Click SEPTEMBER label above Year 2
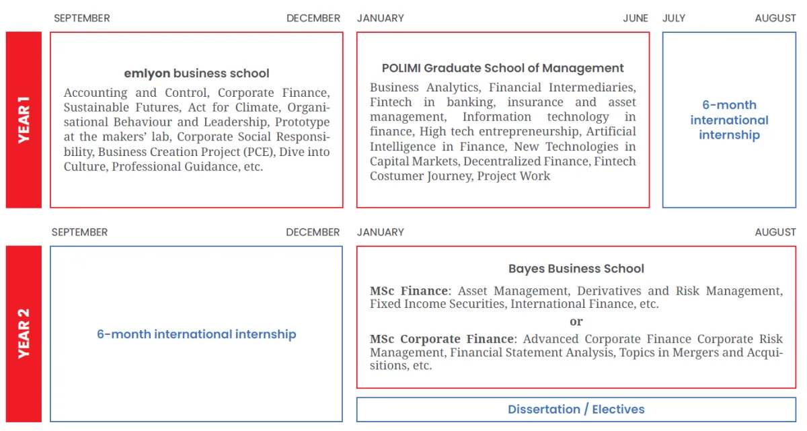This screenshot has height=431, width=807. 79,232
